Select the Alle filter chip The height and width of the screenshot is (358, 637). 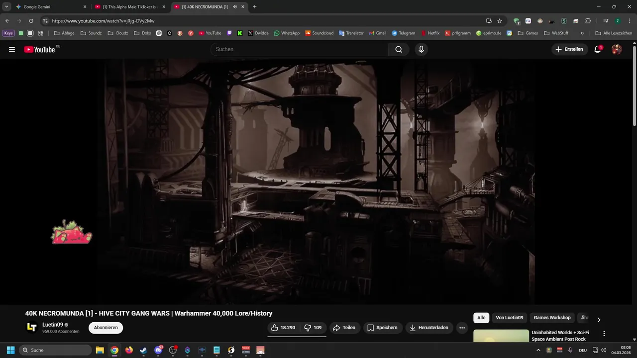coord(481,318)
